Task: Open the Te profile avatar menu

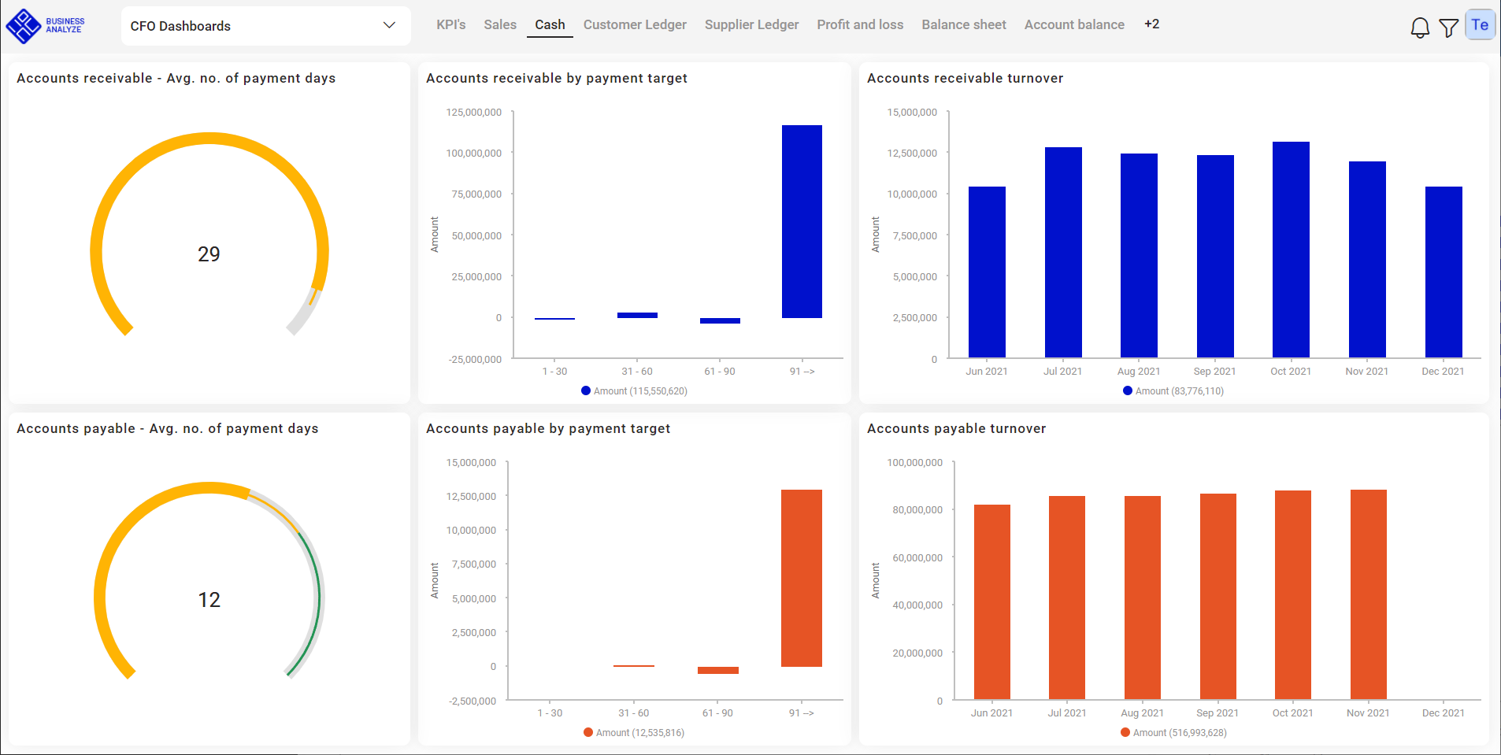Action: (1480, 24)
